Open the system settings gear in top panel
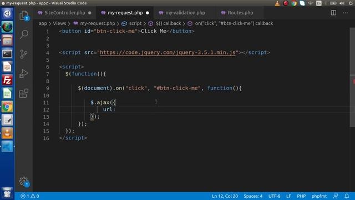 tap(351, 3)
